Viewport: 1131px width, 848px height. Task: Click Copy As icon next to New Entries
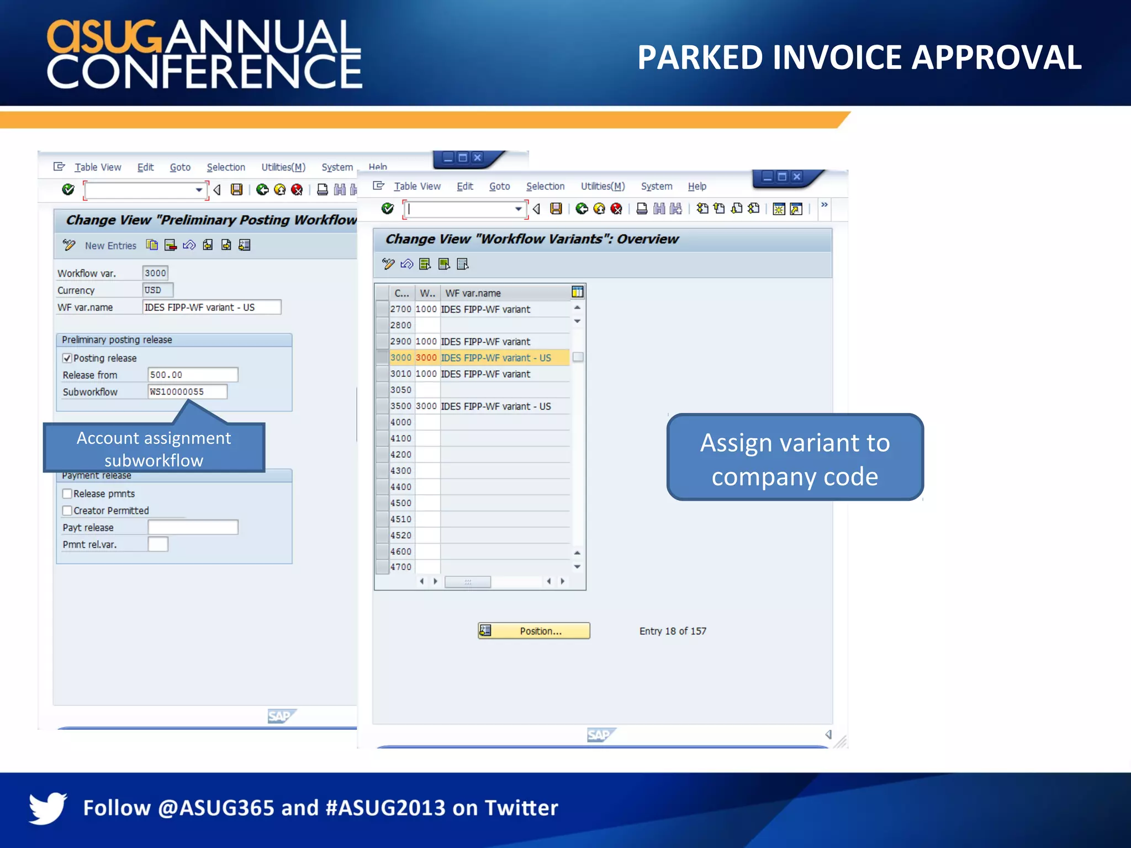(x=152, y=245)
